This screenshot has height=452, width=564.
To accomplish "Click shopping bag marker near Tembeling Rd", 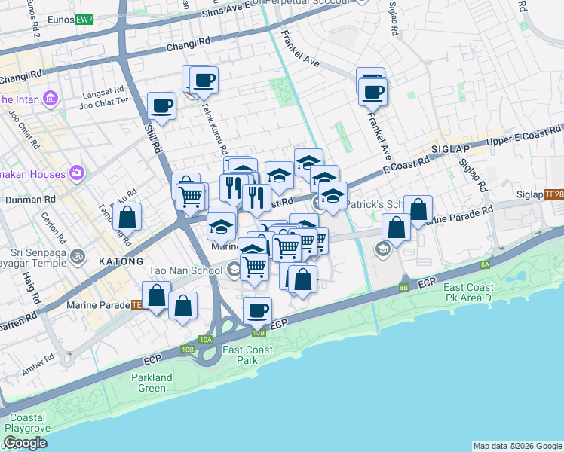I will click(127, 218).
